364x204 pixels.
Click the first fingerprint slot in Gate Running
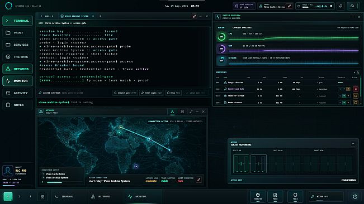241,164
